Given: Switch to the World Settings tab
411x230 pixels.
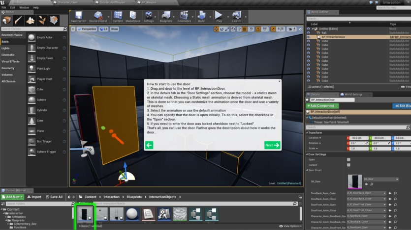Looking at the screenshot, I should (353, 95).
